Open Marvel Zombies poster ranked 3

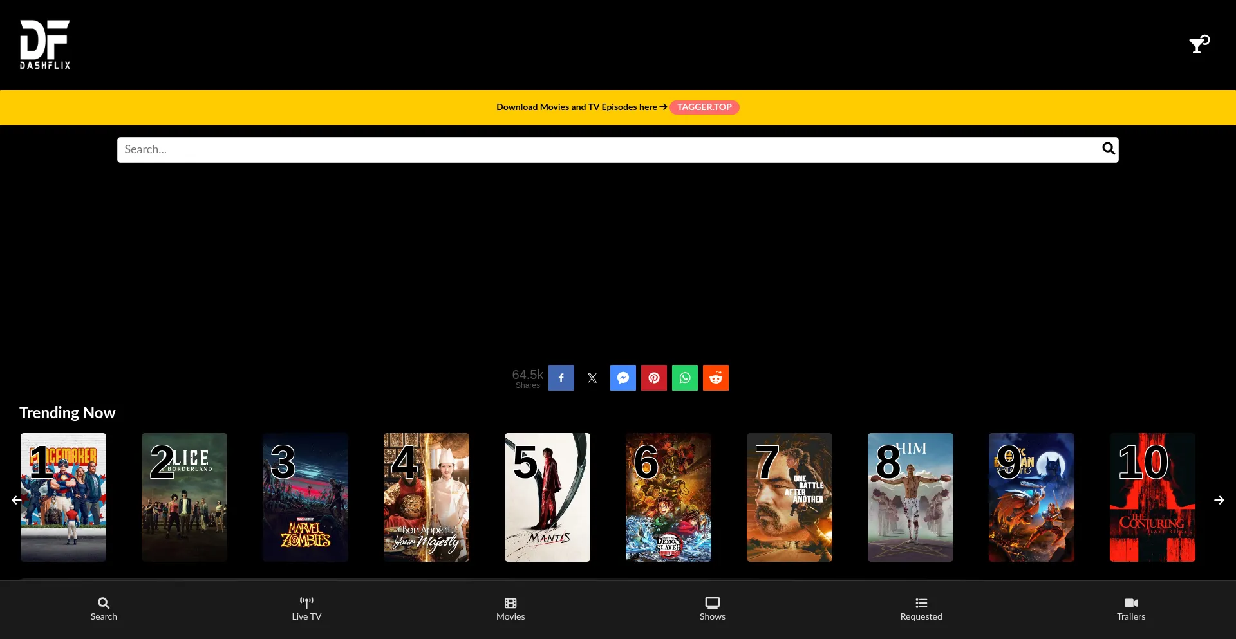tap(305, 497)
